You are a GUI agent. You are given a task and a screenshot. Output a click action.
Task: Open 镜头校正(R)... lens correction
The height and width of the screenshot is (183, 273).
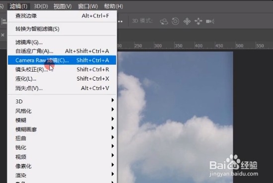(62, 70)
